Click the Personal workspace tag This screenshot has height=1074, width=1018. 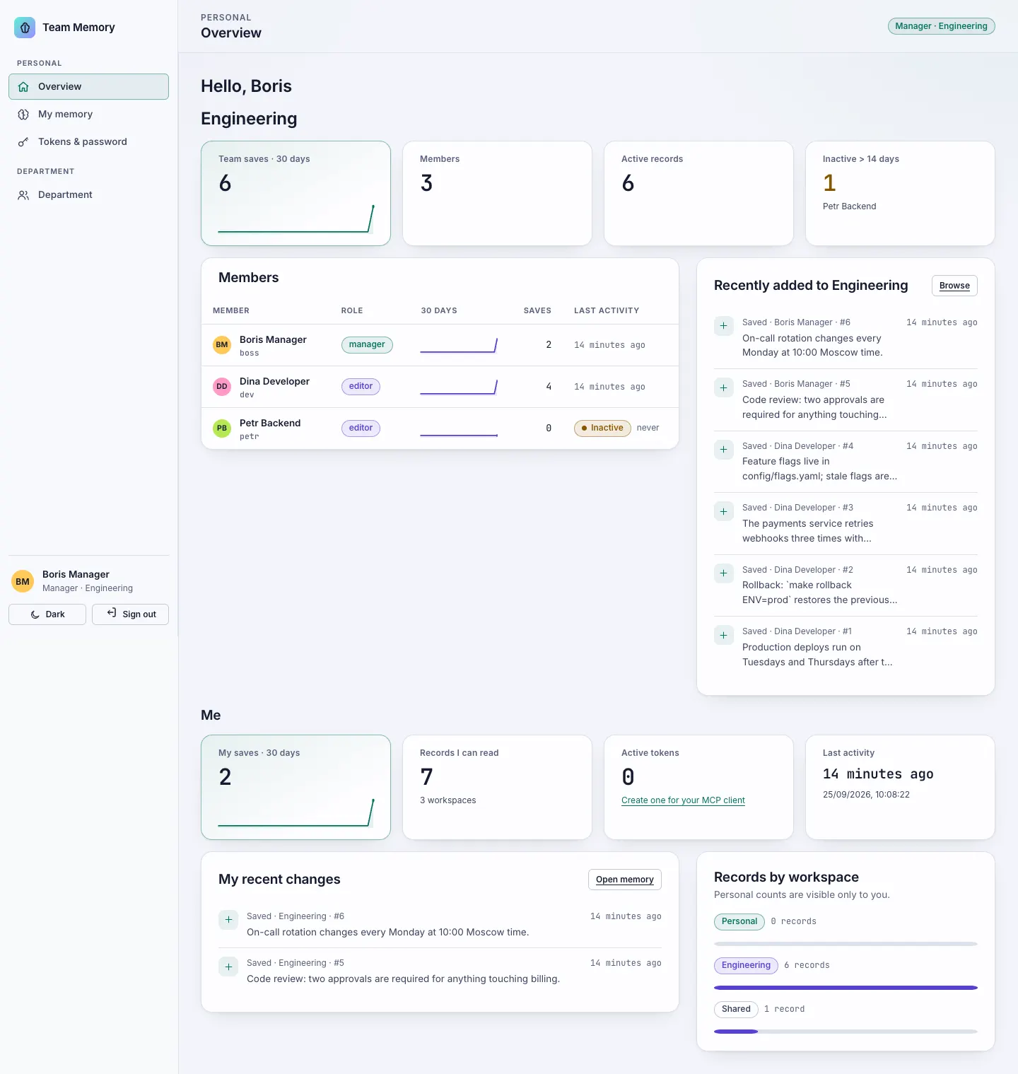(739, 921)
